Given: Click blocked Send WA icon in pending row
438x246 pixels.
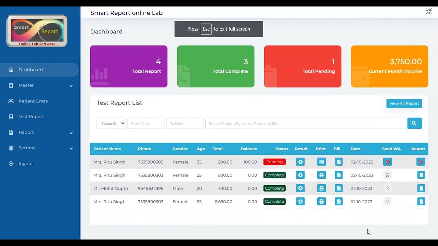Looking at the screenshot, I should click(387, 162).
